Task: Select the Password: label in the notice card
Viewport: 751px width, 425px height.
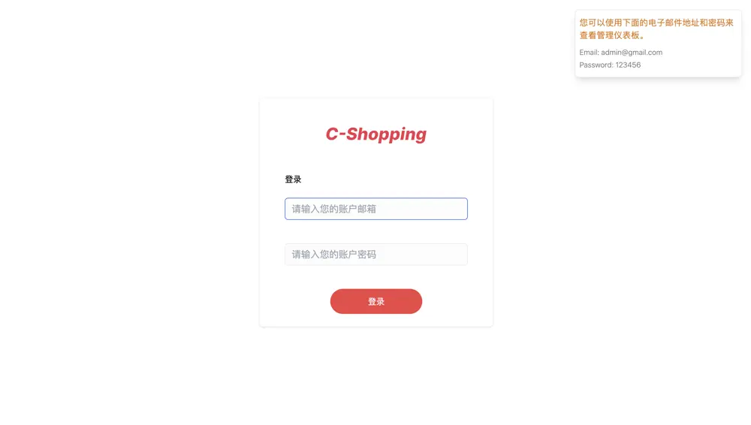Action: click(596, 65)
